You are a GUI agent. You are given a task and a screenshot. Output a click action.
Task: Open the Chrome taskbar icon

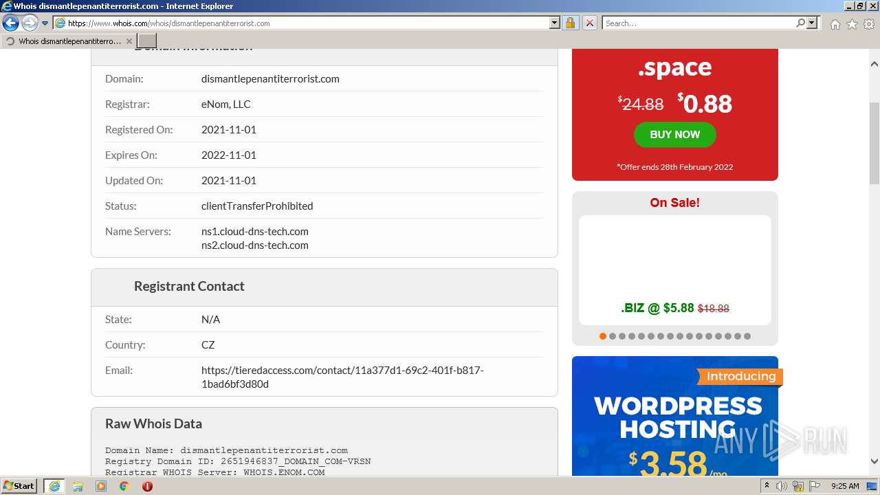tap(124, 486)
